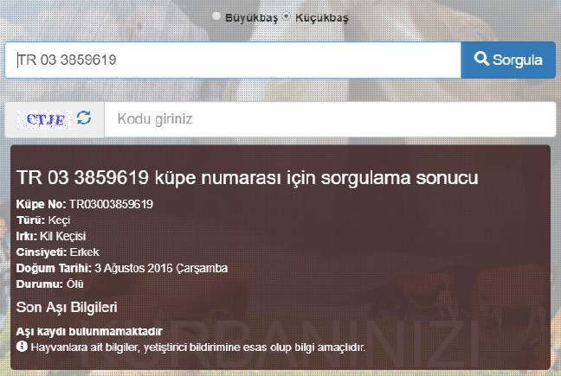
Task: Click the Doğum Tarihi date value
Action: tap(161, 268)
